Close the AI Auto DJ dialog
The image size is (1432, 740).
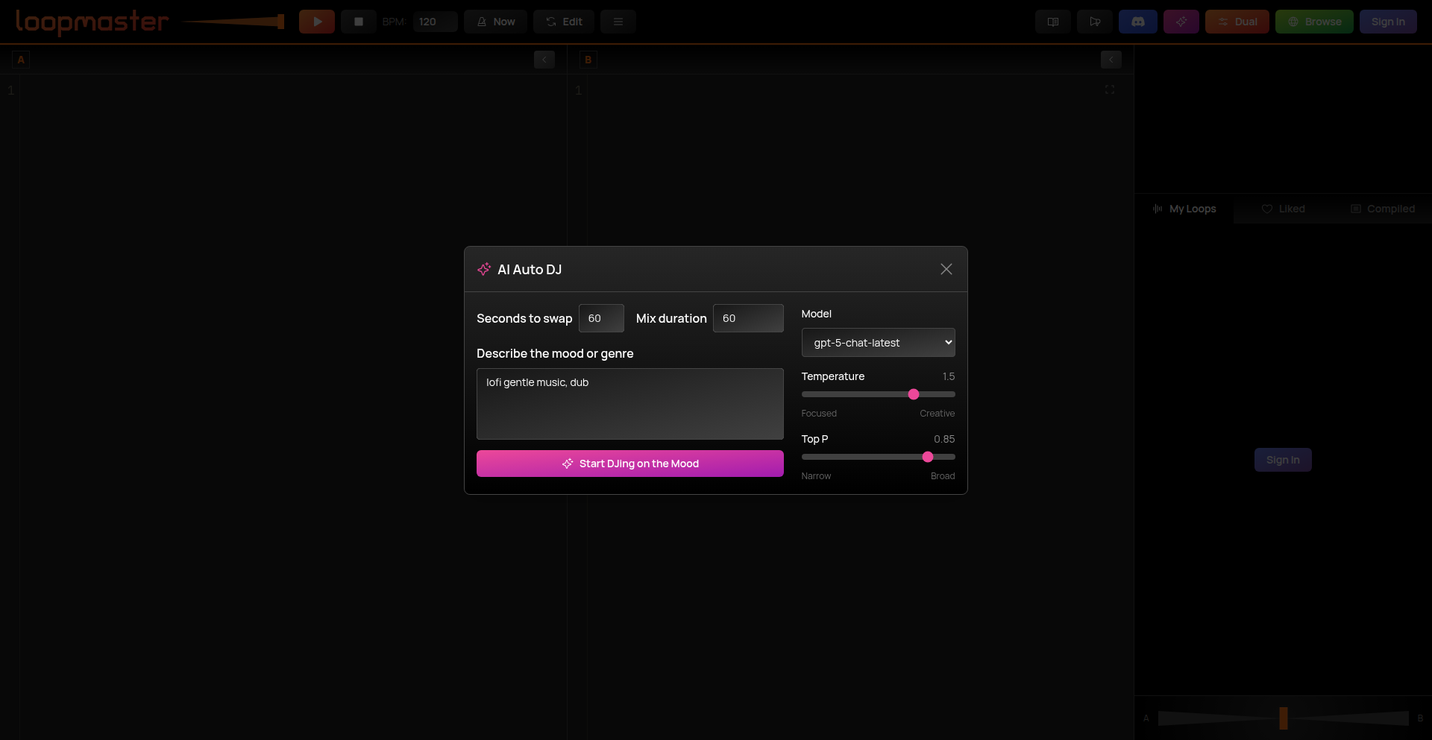pyautogui.click(x=946, y=269)
